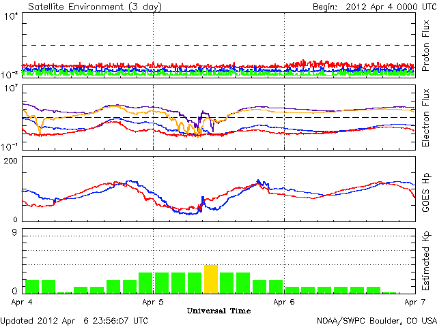The height and width of the screenshot is (327, 437).
Task: Click the 10^7 electron flux scale label
Action: click(11, 89)
